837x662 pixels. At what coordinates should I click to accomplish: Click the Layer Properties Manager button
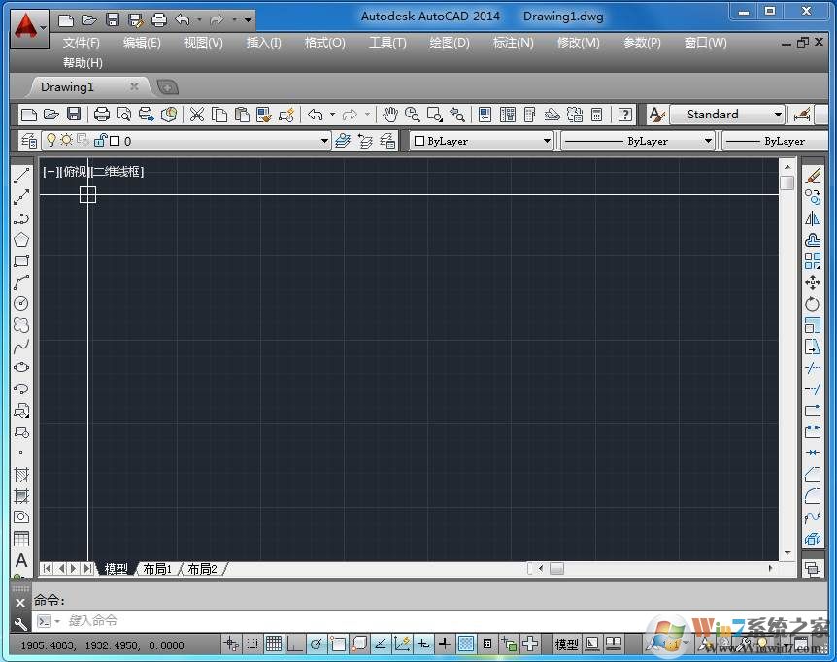(x=28, y=140)
